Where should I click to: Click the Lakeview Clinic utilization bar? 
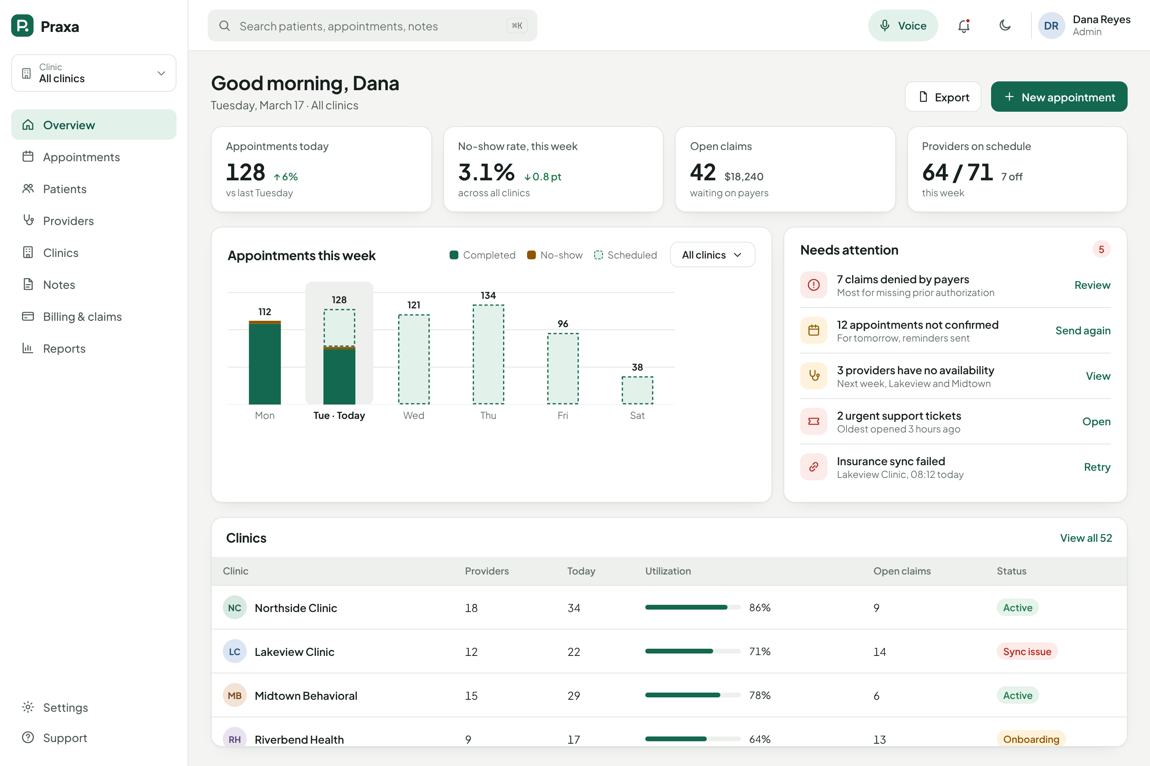693,651
